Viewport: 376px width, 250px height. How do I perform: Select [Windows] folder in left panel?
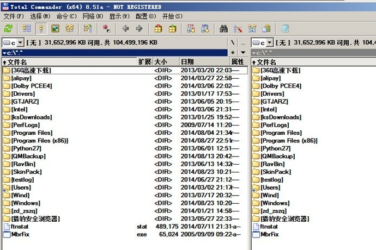click(125, 203)
